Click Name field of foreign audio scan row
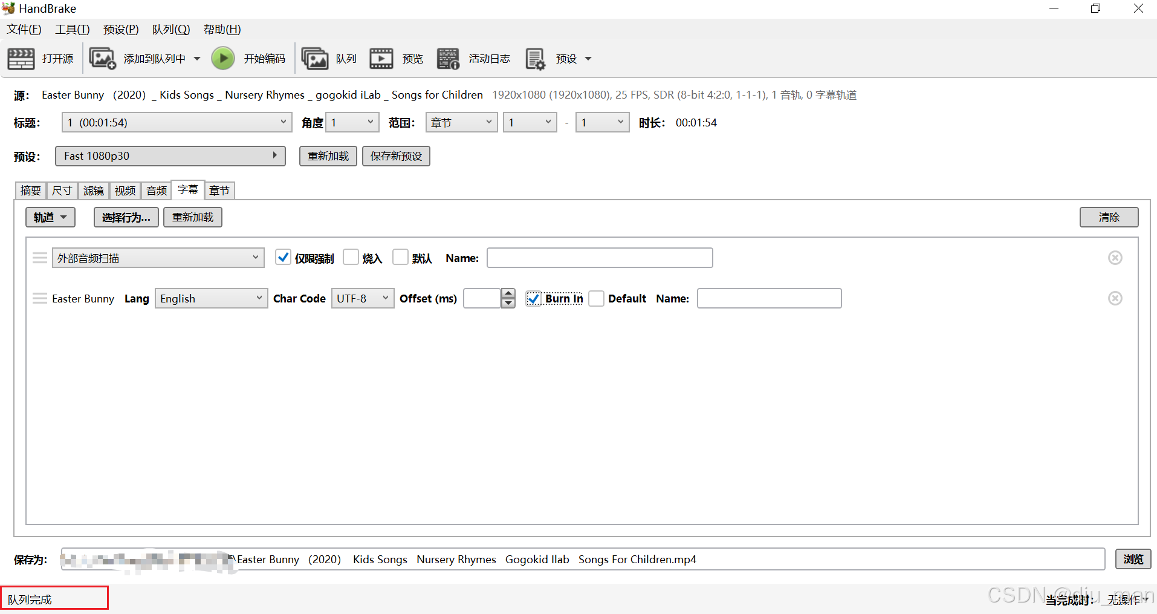Screen dimensions: 1157x614 tap(600, 258)
